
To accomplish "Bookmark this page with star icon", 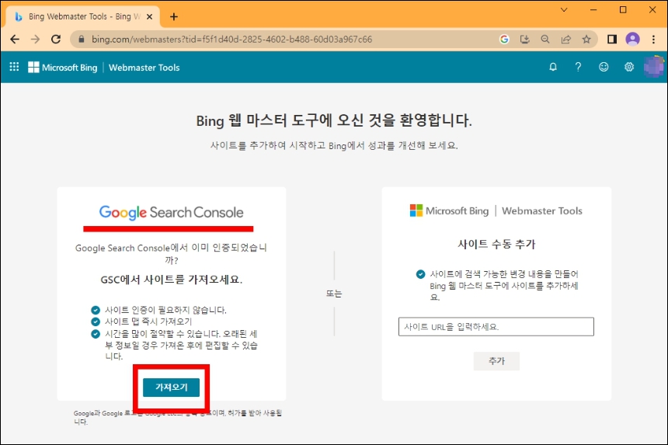I will pos(586,39).
